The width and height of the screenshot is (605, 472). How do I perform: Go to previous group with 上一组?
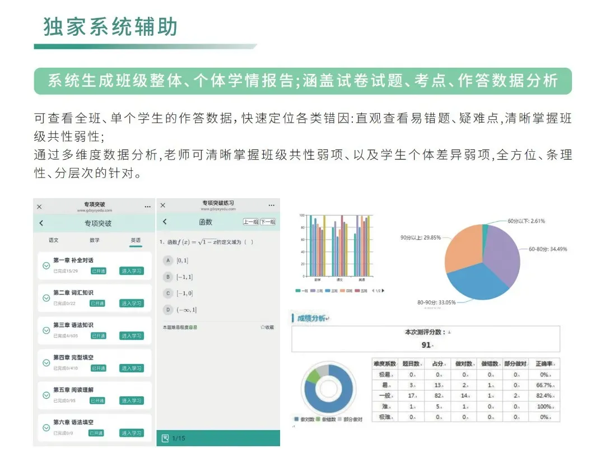[251, 222]
